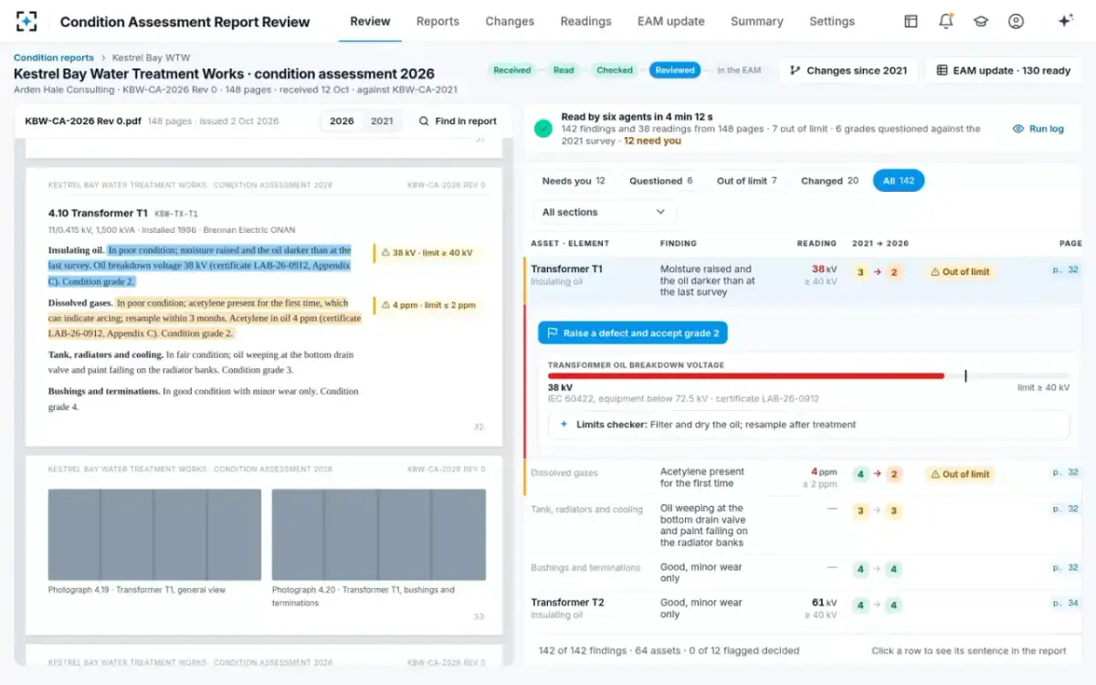Open the Summary tab

756,21
